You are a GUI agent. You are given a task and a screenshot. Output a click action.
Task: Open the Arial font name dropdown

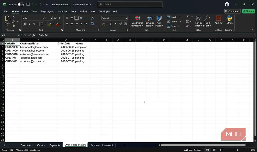point(43,18)
